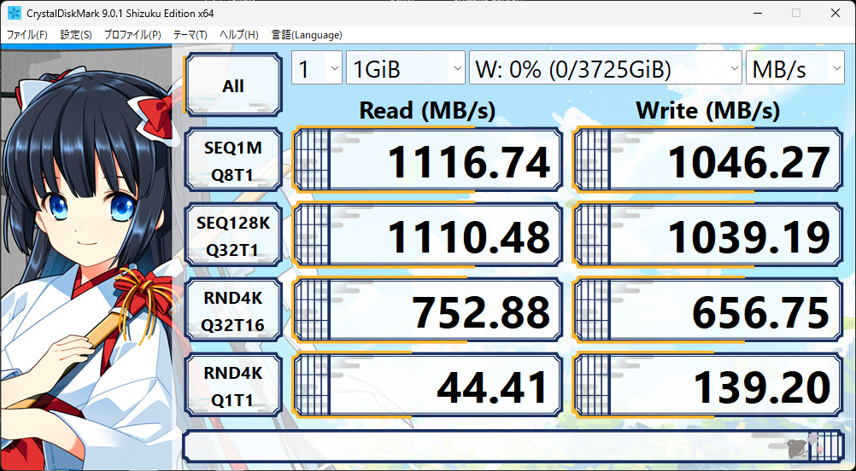Screen dimensions: 856x471
Task: Minimize the CrystalDiskMark window
Action: click(756, 14)
